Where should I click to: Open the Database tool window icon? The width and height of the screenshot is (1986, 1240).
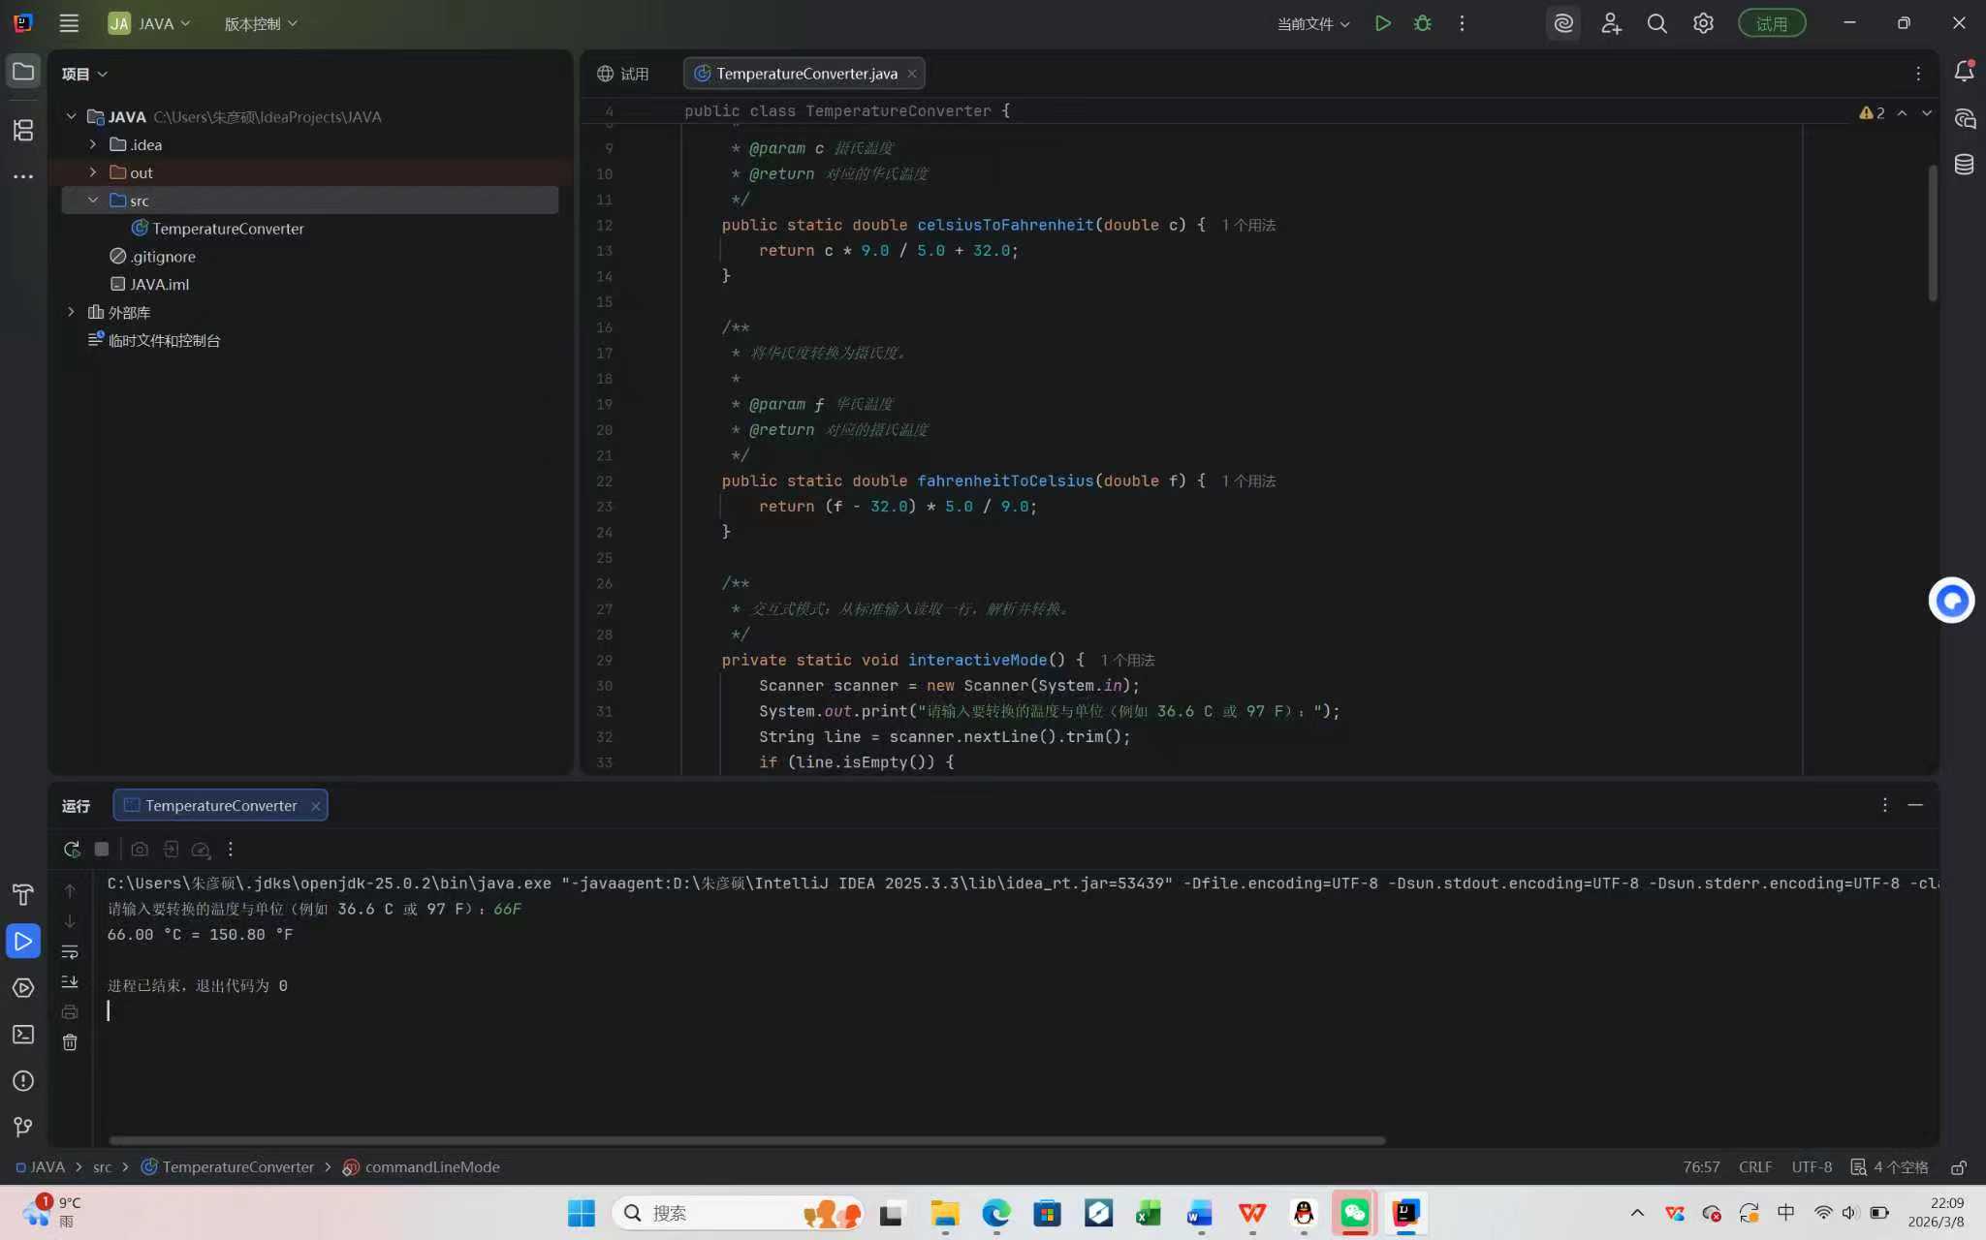click(1964, 165)
